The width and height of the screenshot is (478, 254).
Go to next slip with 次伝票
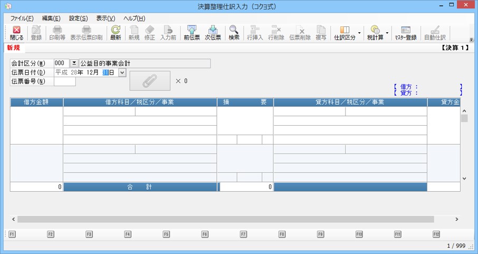click(x=213, y=33)
